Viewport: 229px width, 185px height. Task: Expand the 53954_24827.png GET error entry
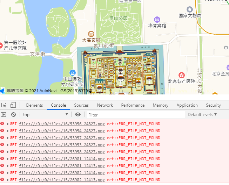[x=8, y=131]
